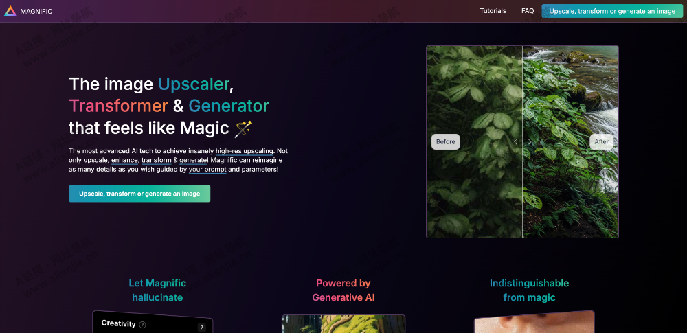This screenshot has width=687, height=333.
Task: Click the magic wand emoji in headline
Action: 243,128
